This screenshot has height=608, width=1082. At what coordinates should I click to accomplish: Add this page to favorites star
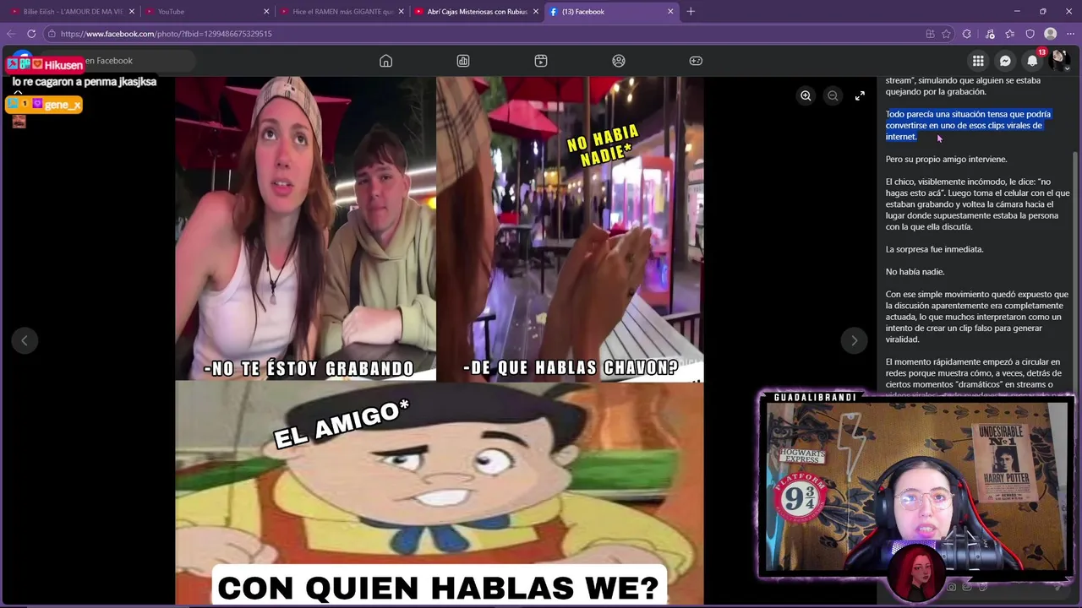946,34
